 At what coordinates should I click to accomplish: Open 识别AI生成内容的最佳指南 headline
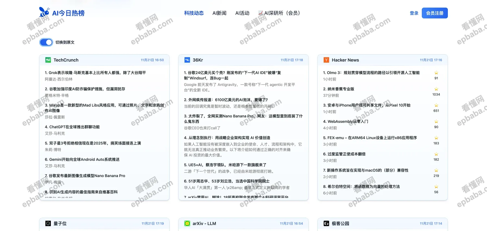[x=81, y=192]
